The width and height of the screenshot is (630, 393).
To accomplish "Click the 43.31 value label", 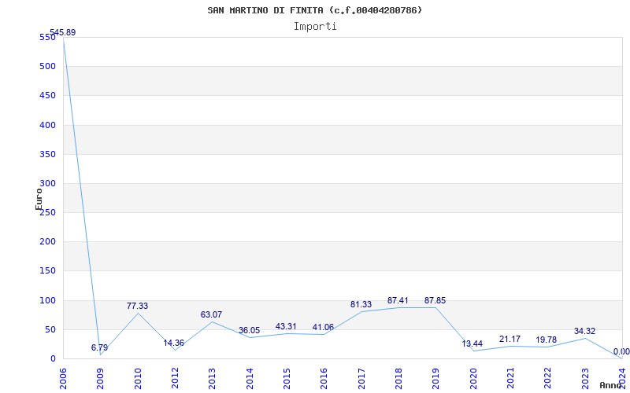I will (x=286, y=326).
